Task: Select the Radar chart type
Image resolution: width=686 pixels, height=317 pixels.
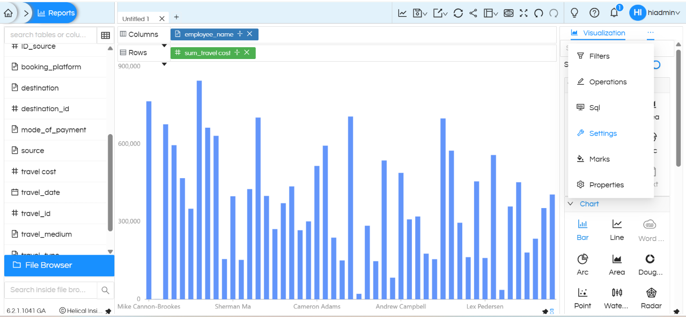Action: (x=651, y=299)
